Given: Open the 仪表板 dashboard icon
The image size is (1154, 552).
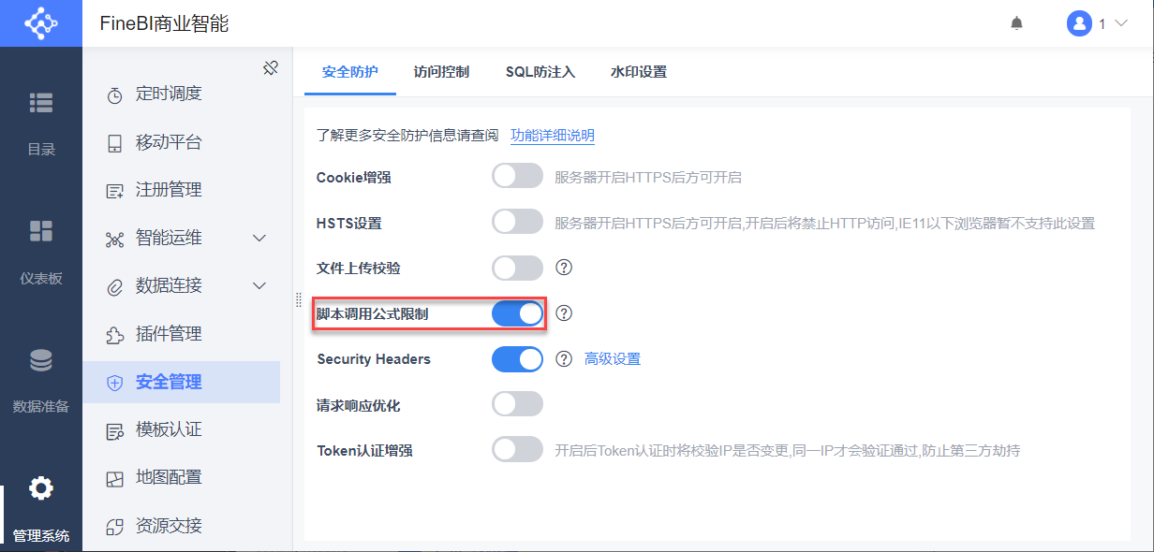Looking at the screenshot, I should pyautogui.click(x=41, y=231).
